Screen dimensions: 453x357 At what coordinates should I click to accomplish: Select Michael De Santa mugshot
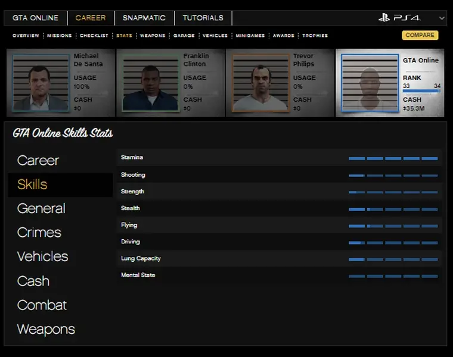(x=41, y=83)
